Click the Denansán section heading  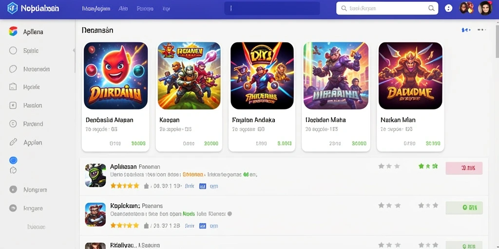pos(97,30)
